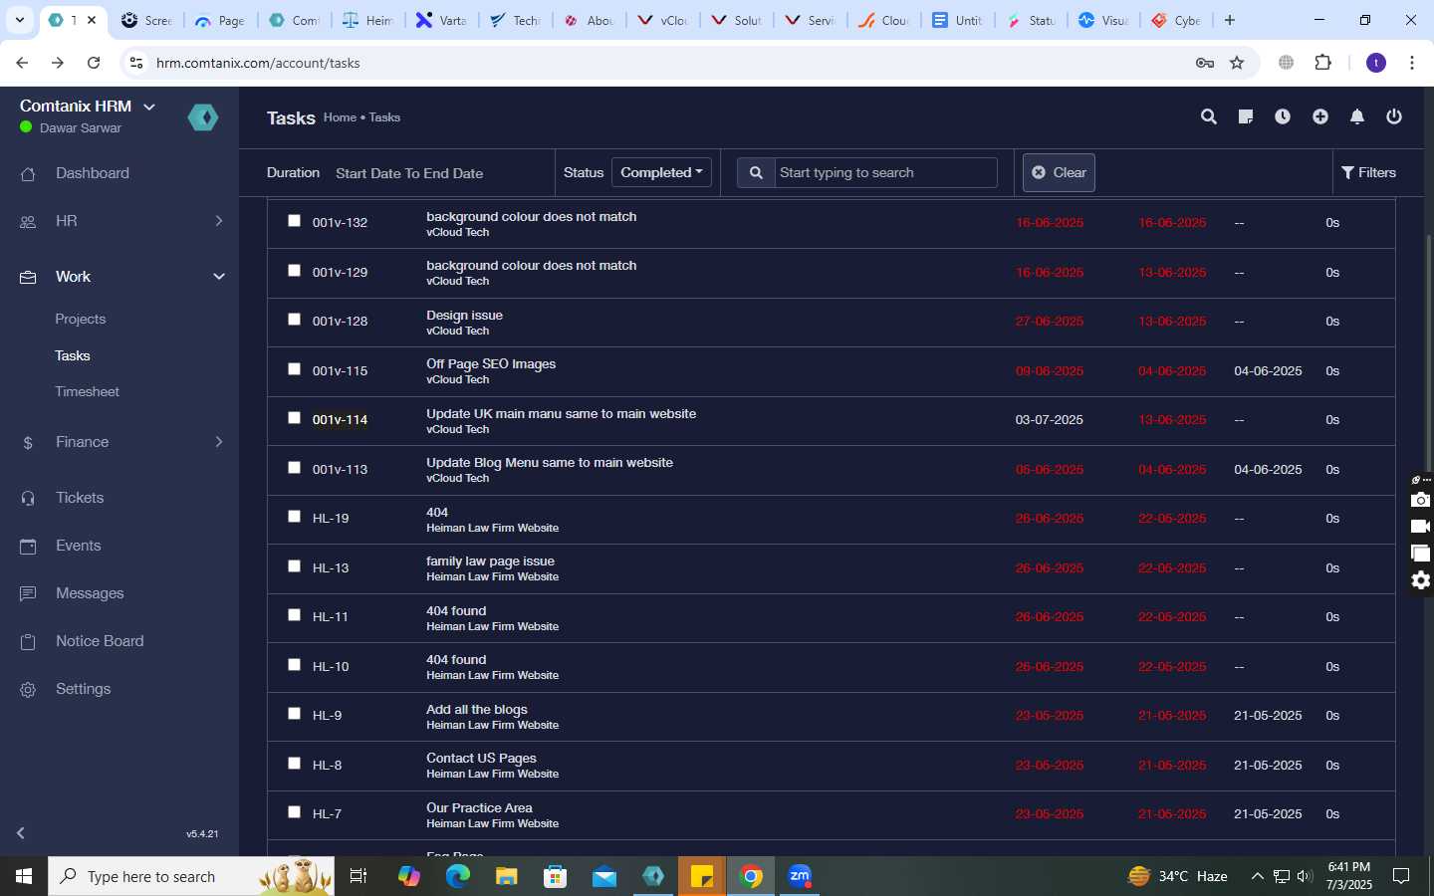This screenshot has height=896, width=1434.
Task: Check the box for task HL-7
Action: click(x=294, y=812)
